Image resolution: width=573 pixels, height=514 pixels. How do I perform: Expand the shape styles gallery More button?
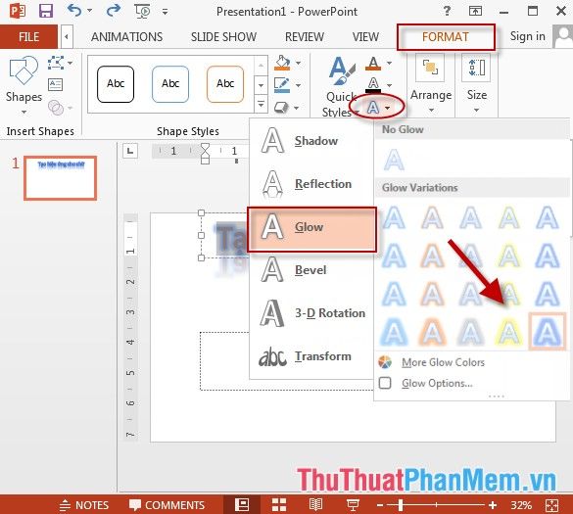point(261,104)
